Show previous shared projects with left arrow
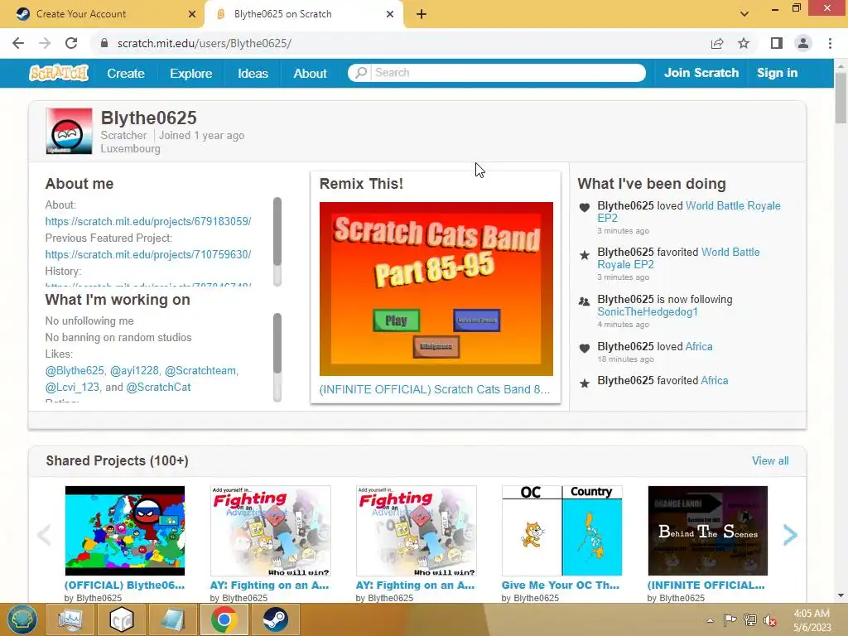This screenshot has height=636, width=848. pyautogui.click(x=44, y=535)
